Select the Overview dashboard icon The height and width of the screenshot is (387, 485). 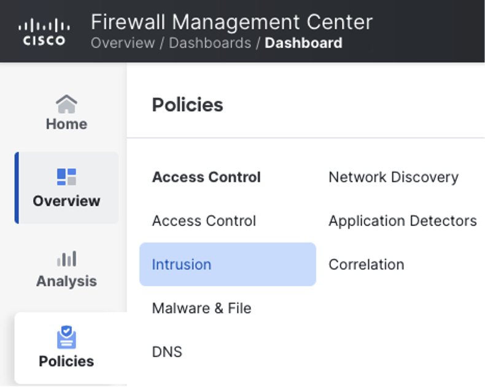click(66, 177)
